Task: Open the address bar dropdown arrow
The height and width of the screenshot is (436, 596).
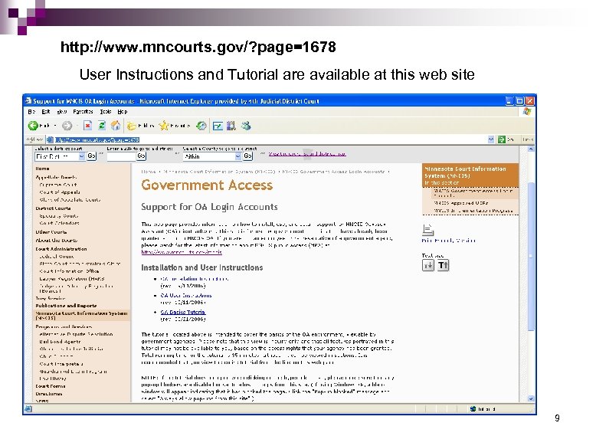Action: pos(491,139)
